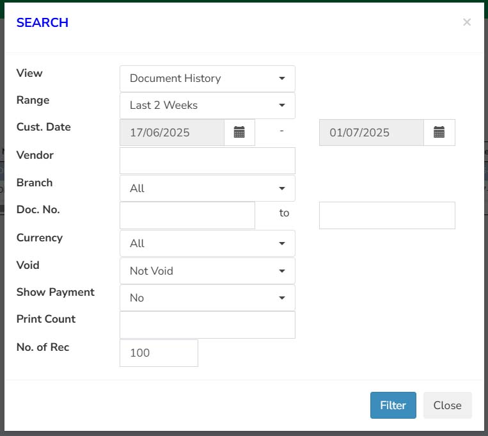Click the Vendor text field
Screen dimensions: 488x436
click(x=207, y=161)
